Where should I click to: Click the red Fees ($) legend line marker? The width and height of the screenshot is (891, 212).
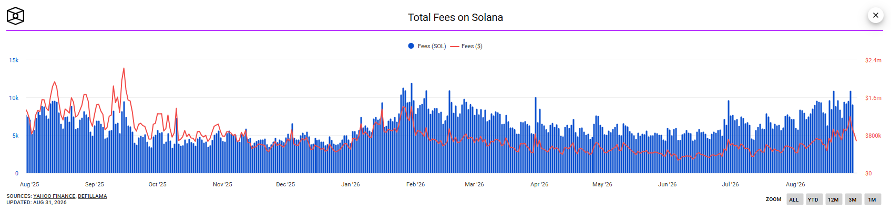(455, 46)
